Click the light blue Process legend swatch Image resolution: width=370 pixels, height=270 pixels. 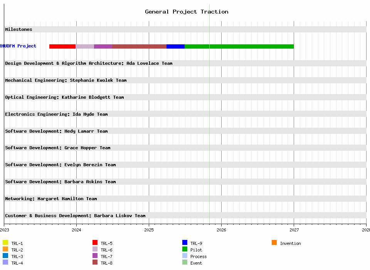pyautogui.click(x=185, y=256)
